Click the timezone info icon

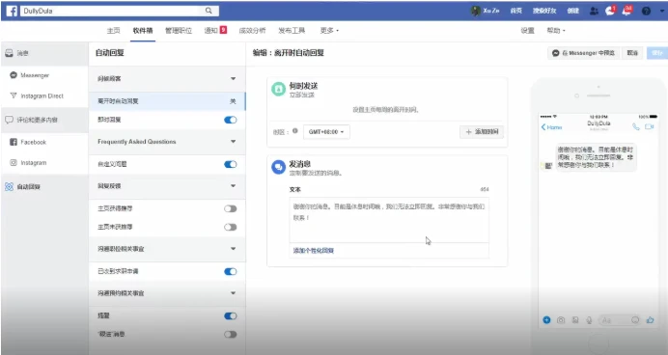[294, 131]
